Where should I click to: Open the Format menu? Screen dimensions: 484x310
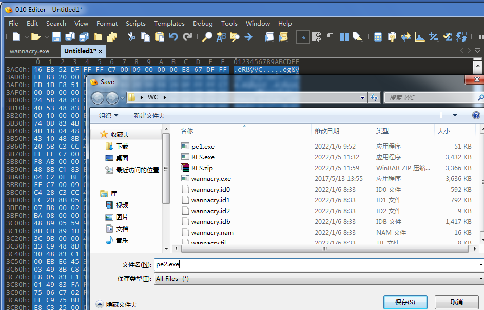pyautogui.click(x=107, y=24)
